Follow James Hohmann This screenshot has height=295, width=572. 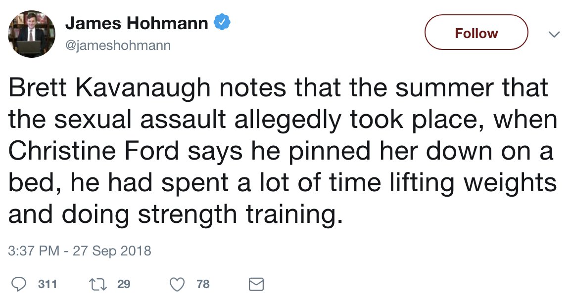tap(476, 32)
